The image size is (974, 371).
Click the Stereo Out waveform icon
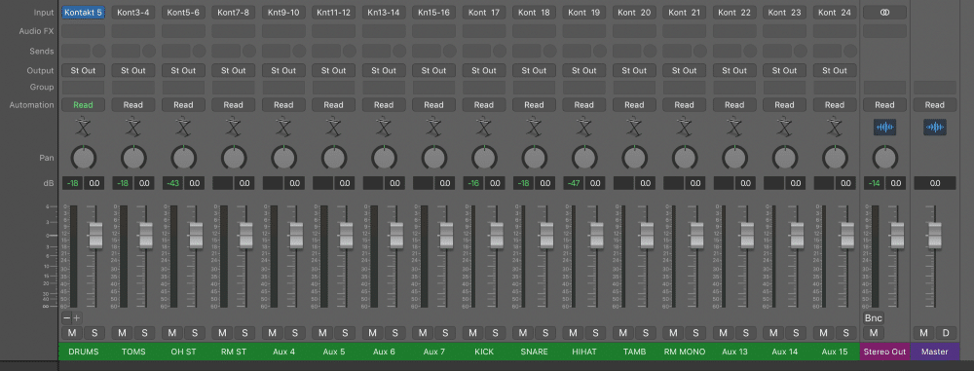884,128
